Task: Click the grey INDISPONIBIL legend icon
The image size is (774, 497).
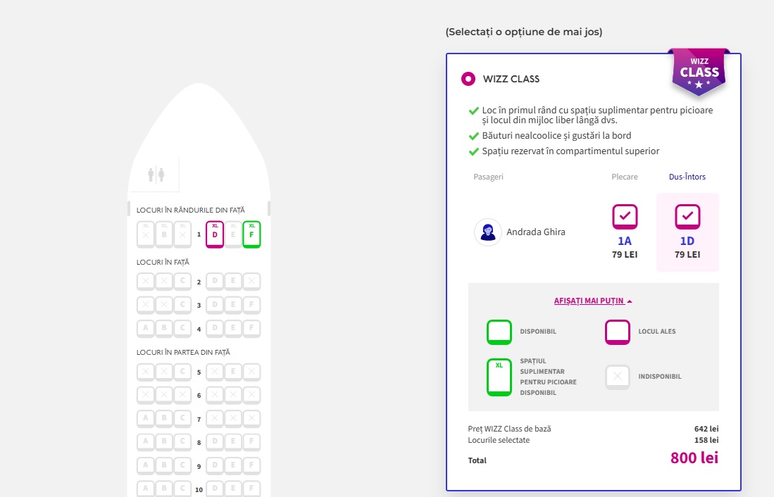Action: click(x=617, y=377)
